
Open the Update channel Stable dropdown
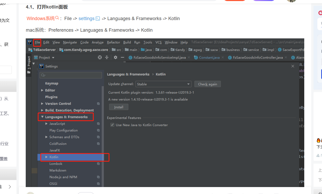[x=163, y=84]
